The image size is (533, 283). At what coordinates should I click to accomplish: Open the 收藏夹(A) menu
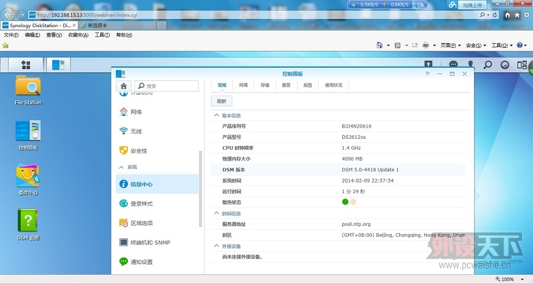[x=78, y=35]
